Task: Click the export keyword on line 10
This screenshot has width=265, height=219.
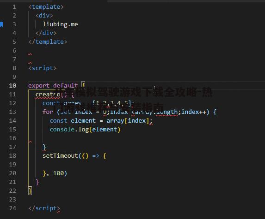Action: [x=39, y=86]
